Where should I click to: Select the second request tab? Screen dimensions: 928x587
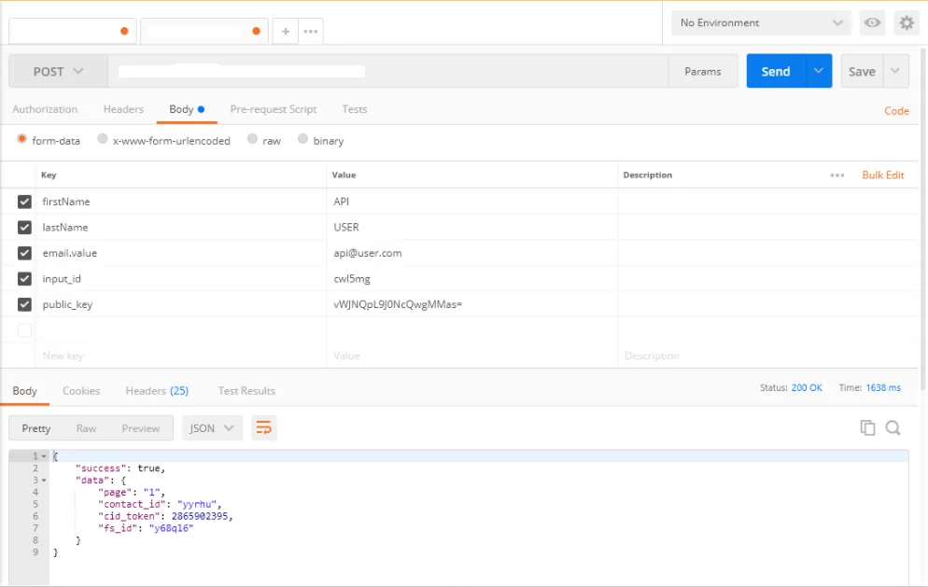point(204,32)
